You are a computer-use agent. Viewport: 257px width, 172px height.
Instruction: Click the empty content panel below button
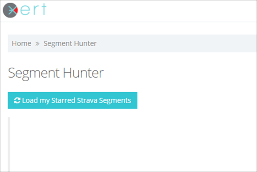(133, 144)
